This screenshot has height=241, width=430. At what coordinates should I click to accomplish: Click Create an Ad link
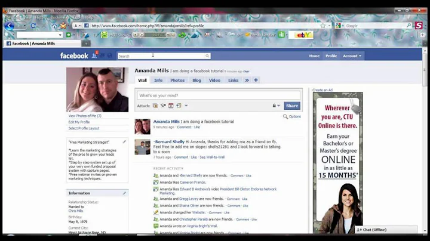point(322,90)
